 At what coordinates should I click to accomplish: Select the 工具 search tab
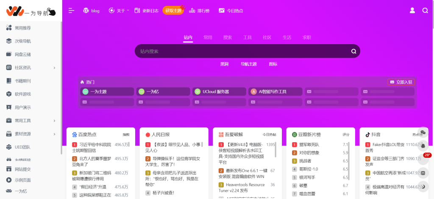tap(247, 37)
